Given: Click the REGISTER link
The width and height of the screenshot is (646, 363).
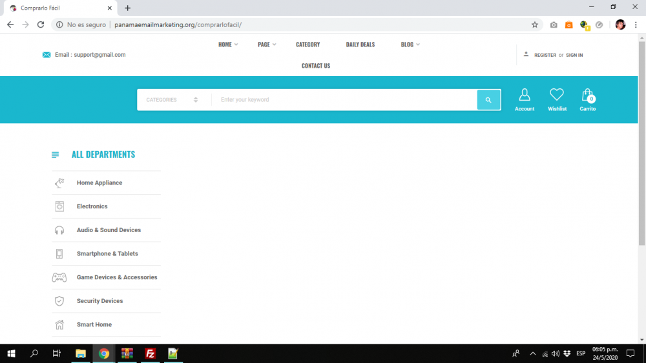Looking at the screenshot, I should click(x=545, y=55).
